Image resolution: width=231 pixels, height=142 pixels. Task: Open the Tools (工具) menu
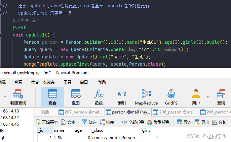pyautogui.click(x=67, y=82)
